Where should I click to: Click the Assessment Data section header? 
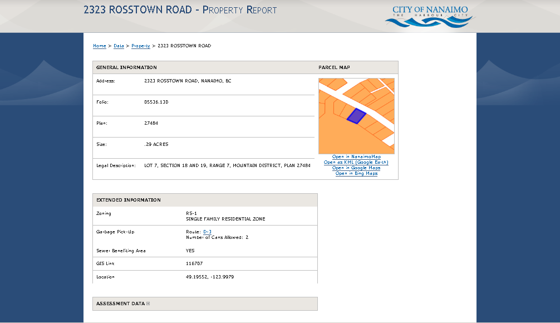pyautogui.click(x=120, y=304)
